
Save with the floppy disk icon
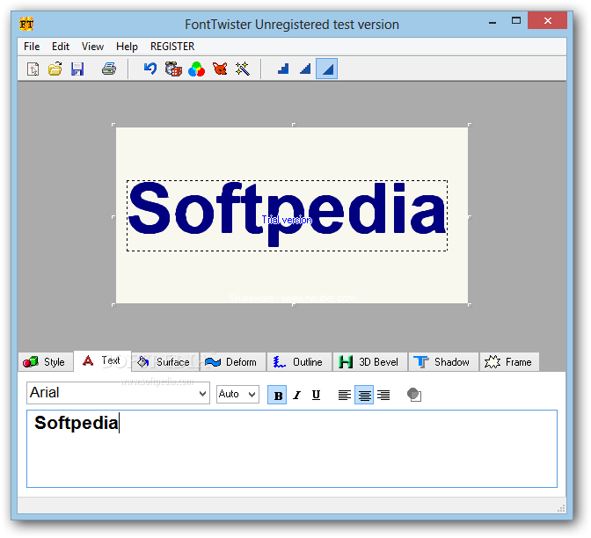click(x=77, y=69)
